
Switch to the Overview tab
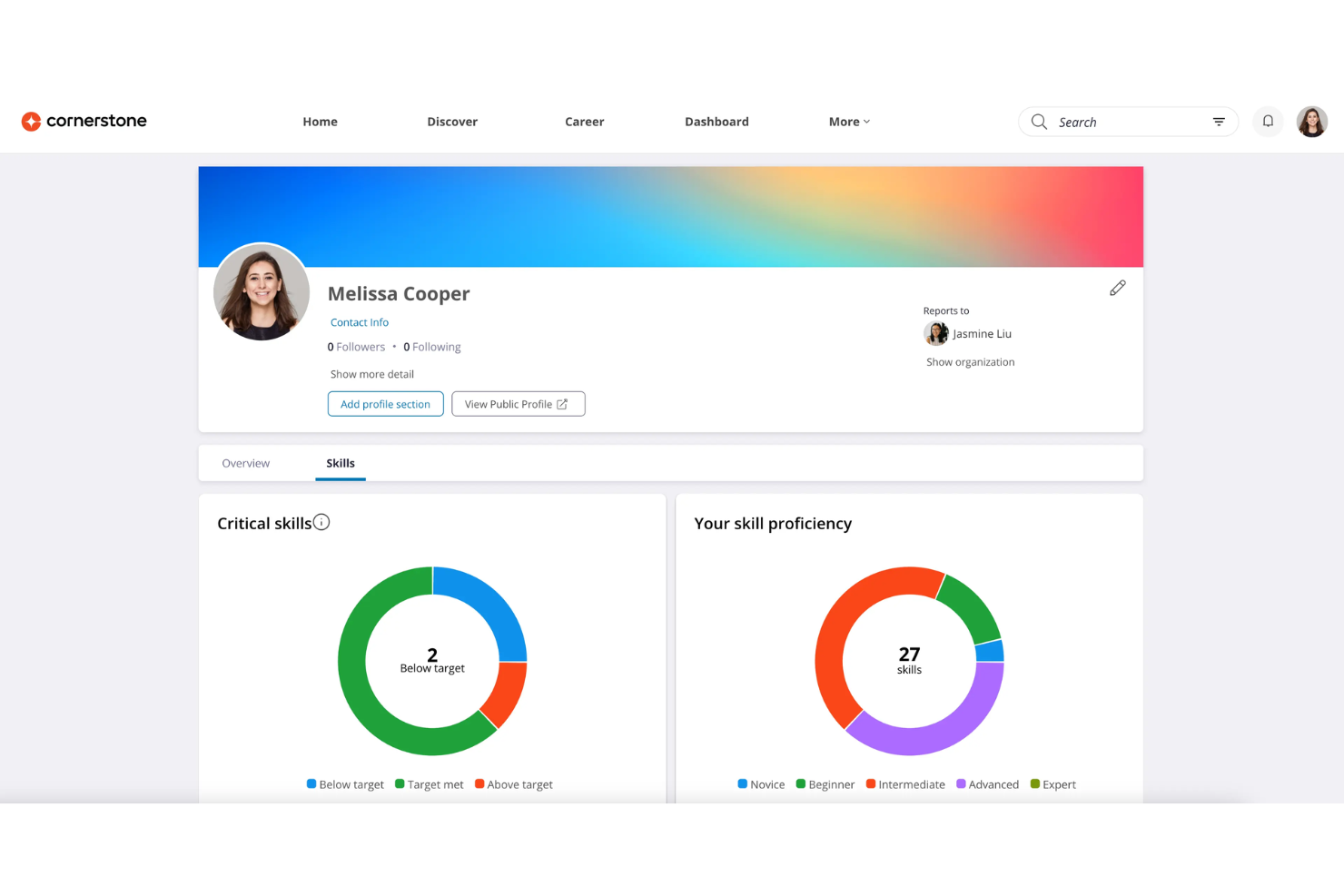245,463
